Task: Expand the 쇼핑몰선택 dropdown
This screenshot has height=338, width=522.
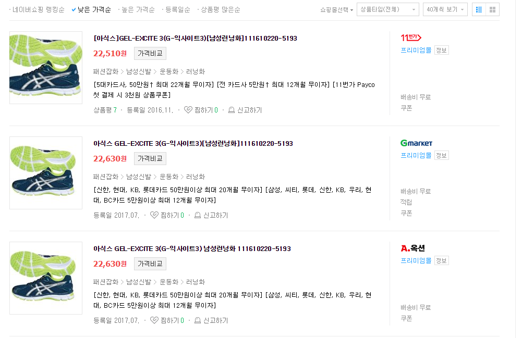Action: [336, 10]
